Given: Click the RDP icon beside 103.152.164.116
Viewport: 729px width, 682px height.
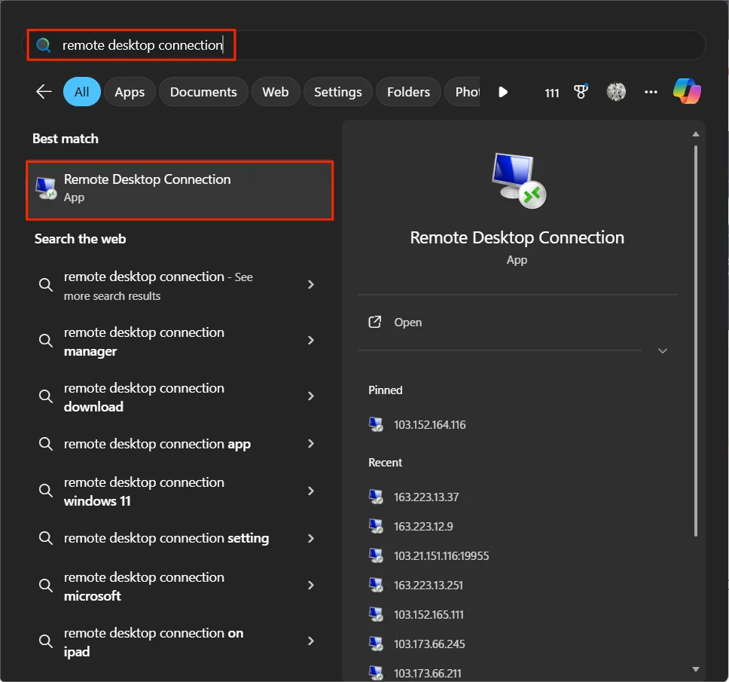Looking at the screenshot, I should 376,424.
